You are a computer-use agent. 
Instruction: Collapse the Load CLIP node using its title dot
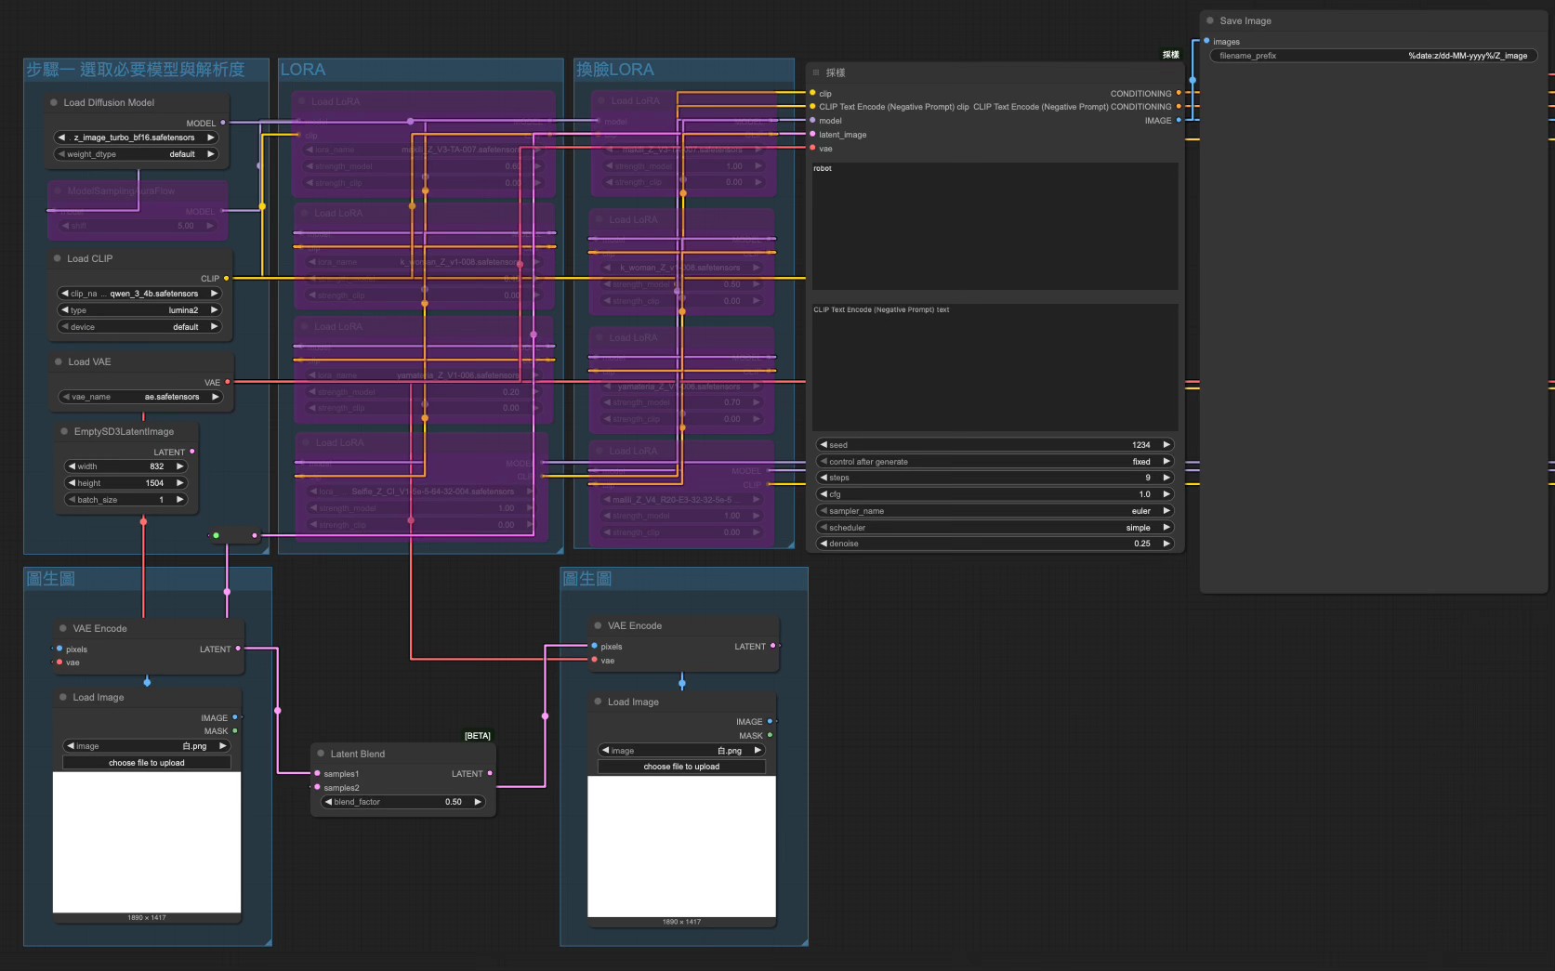point(58,259)
